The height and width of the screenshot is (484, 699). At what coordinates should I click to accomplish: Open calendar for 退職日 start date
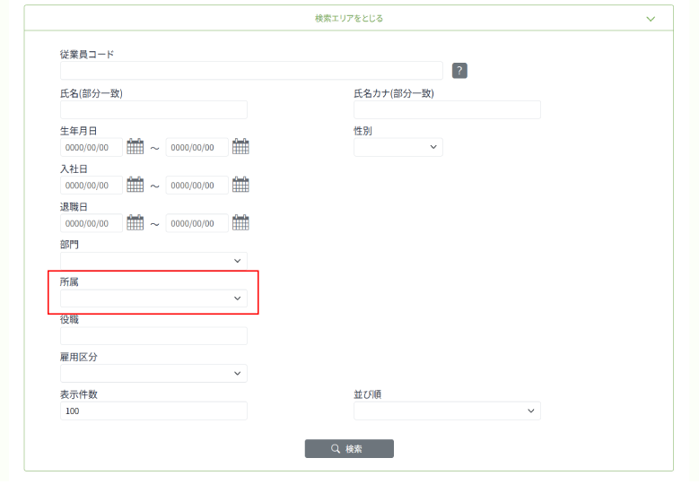(135, 222)
